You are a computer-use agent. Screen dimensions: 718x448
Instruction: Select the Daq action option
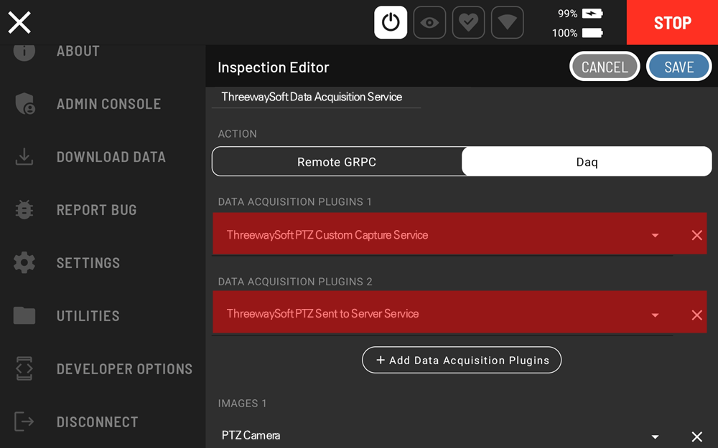pos(587,162)
